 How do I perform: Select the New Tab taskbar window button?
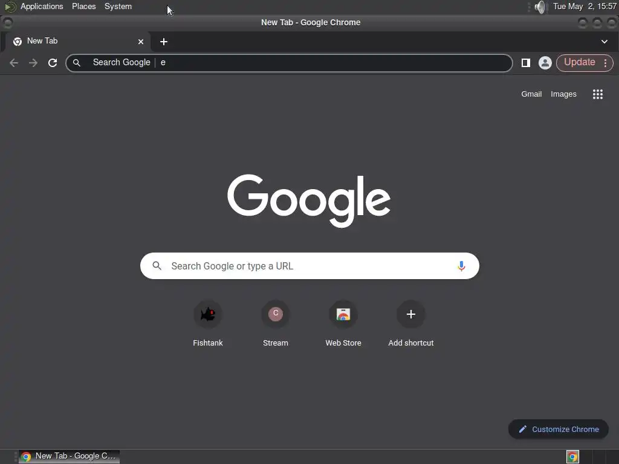69,457
